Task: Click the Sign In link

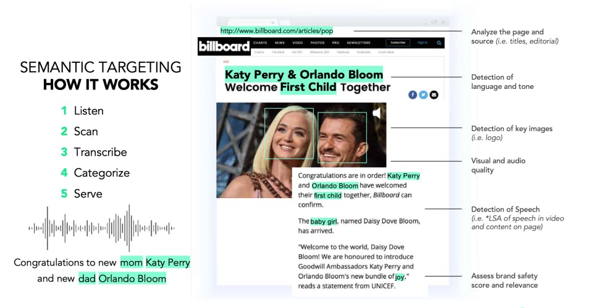Action: [x=423, y=43]
